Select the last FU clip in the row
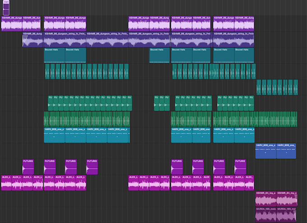This screenshot has width=307, height=223. (251, 103)
